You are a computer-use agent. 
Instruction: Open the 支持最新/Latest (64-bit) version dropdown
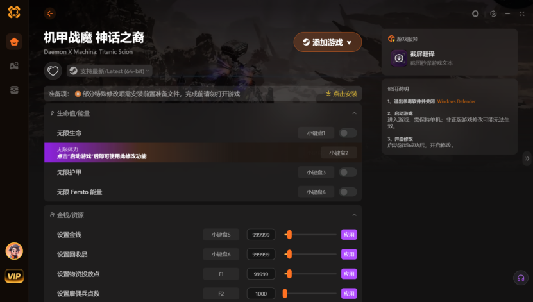click(110, 71)
